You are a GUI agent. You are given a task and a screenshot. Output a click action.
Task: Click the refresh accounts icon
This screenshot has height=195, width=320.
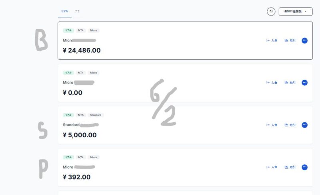[x=271, y=12]
